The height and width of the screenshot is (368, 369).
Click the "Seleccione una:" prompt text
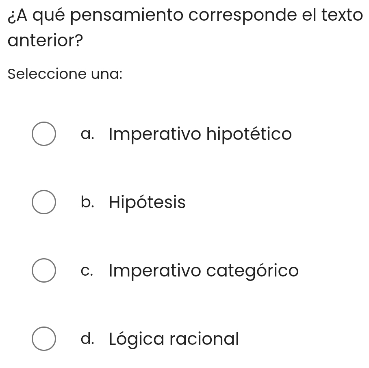tap(65, 74)
